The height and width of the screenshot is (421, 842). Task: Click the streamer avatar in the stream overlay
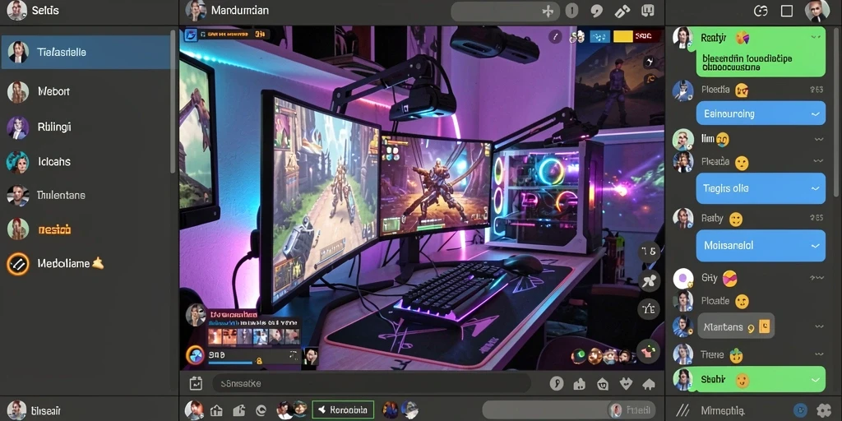pos(196,315)
